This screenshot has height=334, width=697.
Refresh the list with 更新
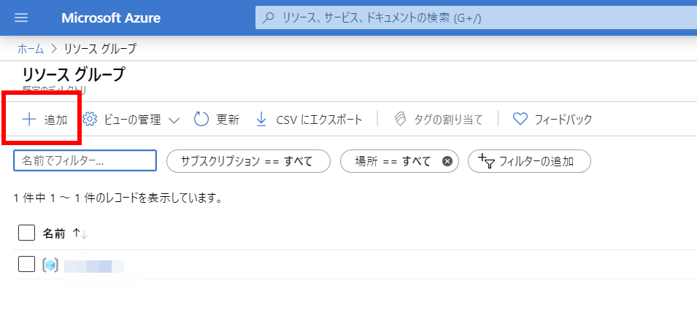(x=216, y=120)
